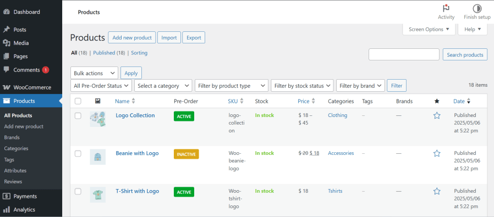Click the T-Shirt with Logo thumbnail
The width and height of the screenshot is (494, 217).
pos(98,194)
